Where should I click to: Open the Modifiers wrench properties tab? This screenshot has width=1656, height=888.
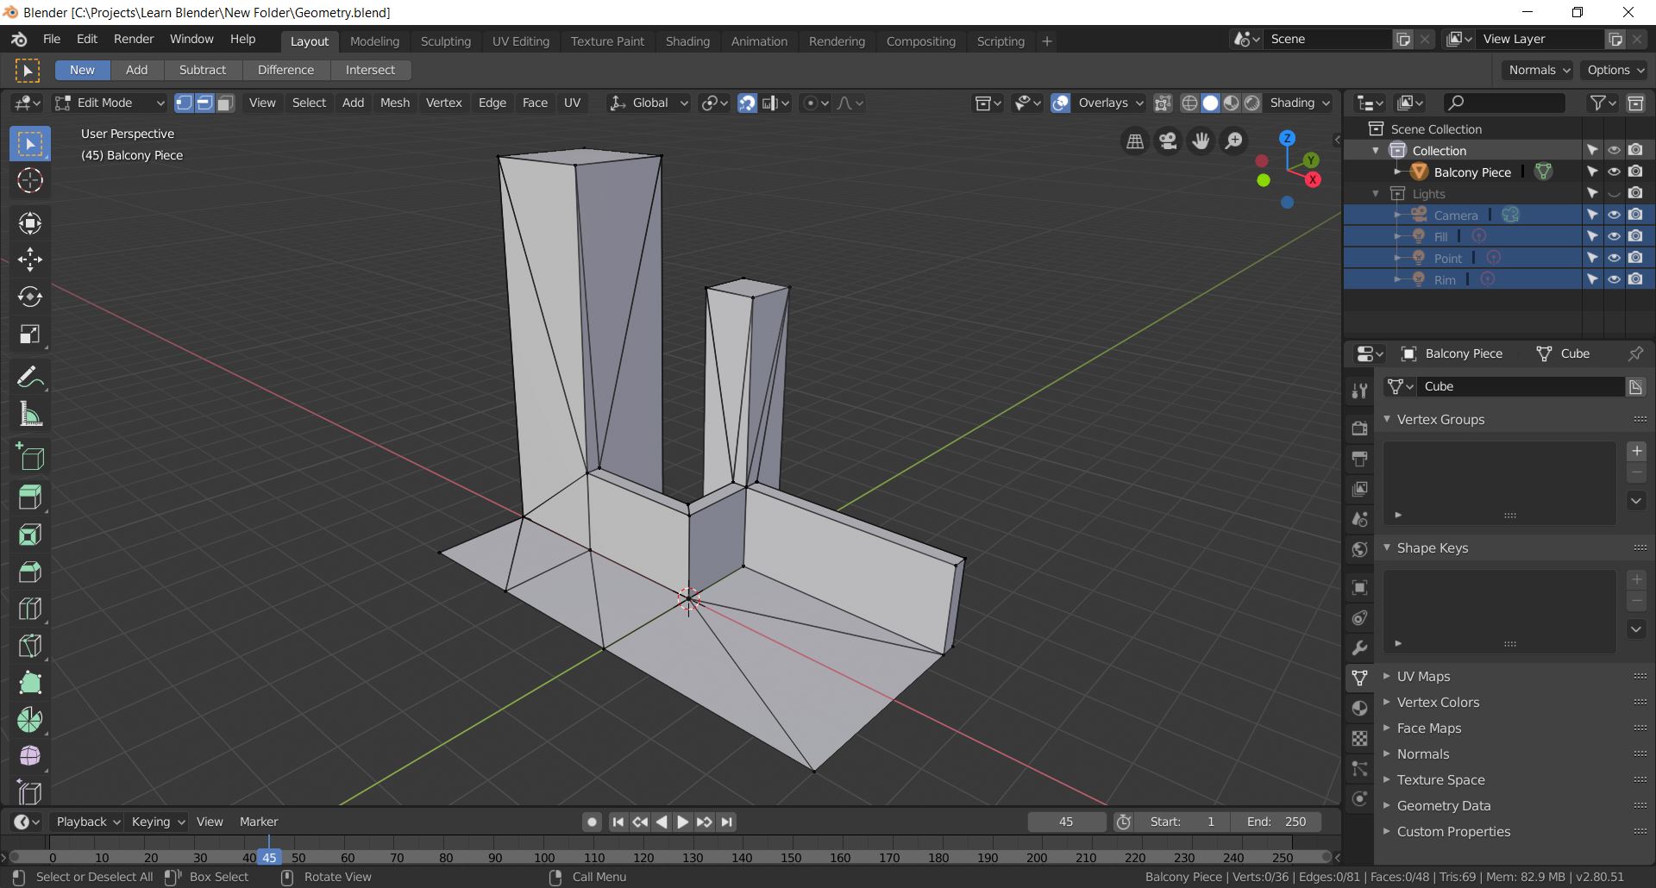point(1359,648)
